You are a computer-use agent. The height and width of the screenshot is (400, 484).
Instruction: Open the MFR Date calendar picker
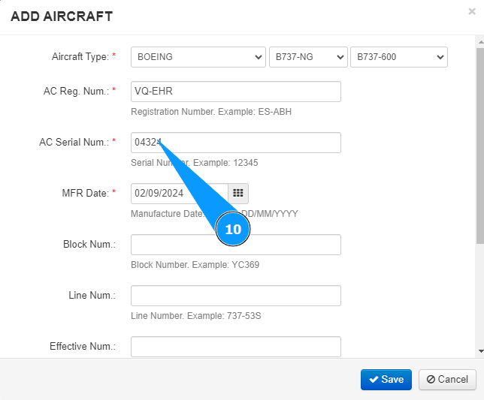237,193
